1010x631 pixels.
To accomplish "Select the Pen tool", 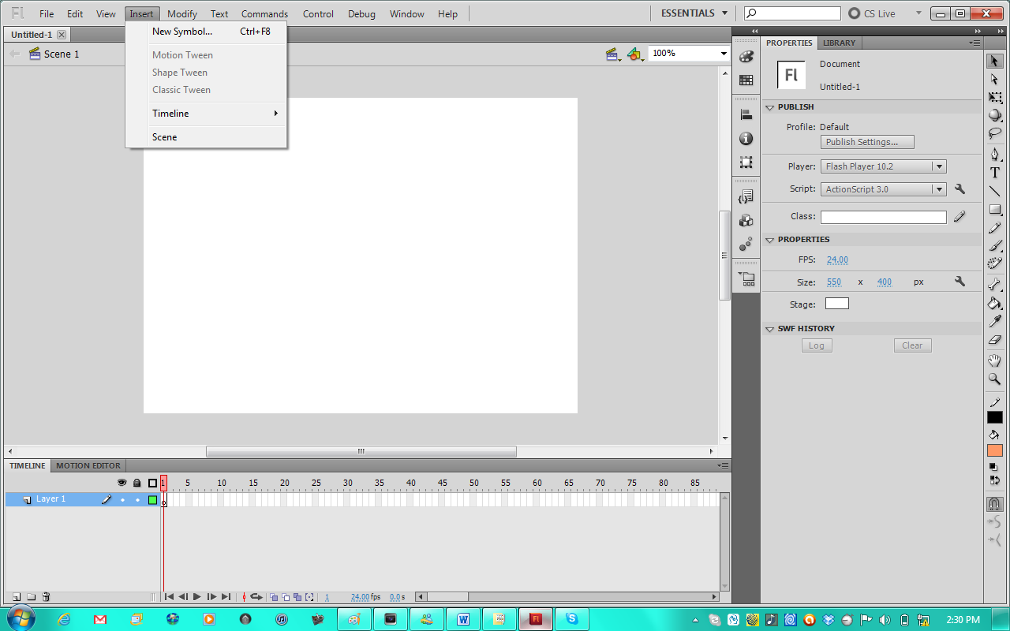I will [x=995, y=155].
